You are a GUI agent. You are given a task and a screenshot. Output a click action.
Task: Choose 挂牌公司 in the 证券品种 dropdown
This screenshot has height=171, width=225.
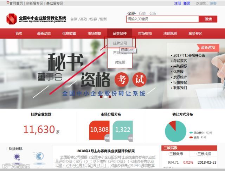(120, 43)
